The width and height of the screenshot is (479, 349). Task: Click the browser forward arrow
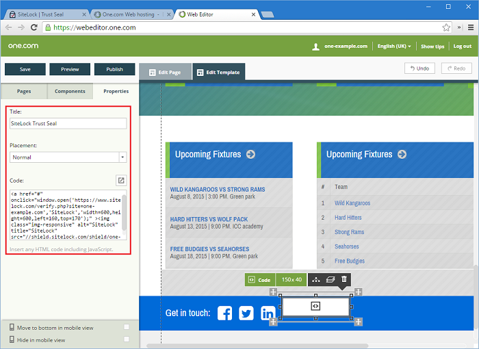[x=21, y=27]
